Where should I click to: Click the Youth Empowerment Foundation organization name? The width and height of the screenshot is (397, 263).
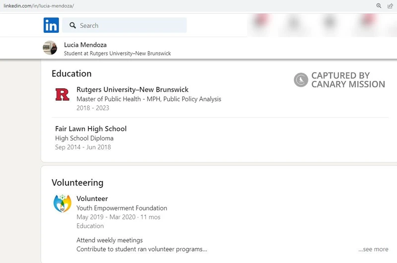click(x=122, y=208)
